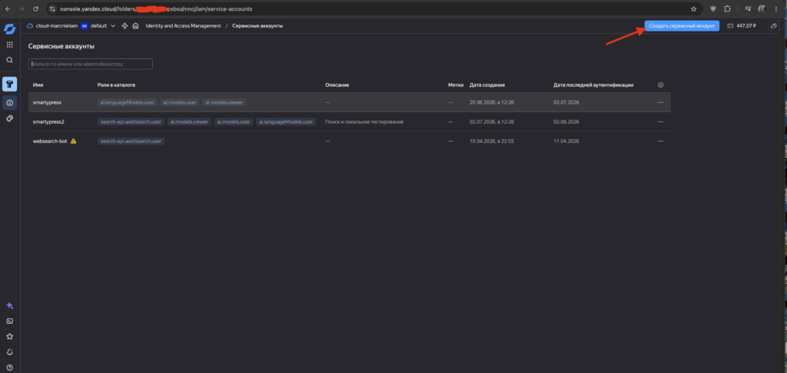This screenshot has width=787, height=373.
Task: Open the table column settings gear
Action: pos(660,85)
